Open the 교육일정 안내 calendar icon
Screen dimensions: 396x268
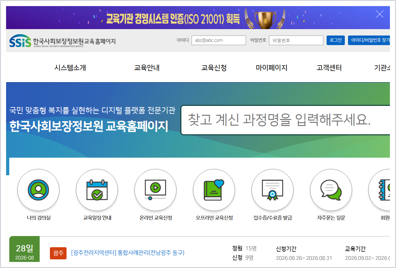click(x=97, y=190)
